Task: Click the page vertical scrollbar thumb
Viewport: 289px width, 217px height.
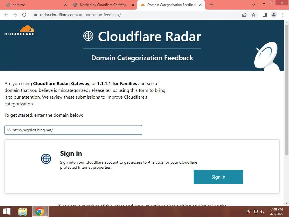Action: click(x=286, y=90)
